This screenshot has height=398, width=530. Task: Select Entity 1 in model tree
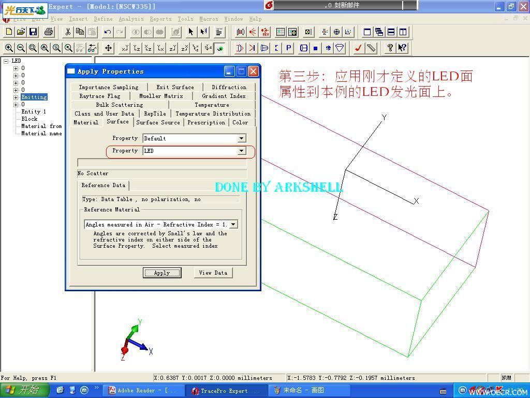coord(34,112)
